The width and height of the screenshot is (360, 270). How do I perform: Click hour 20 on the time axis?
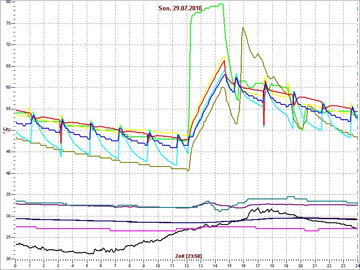pyautogui.click(x=301, y=265)
